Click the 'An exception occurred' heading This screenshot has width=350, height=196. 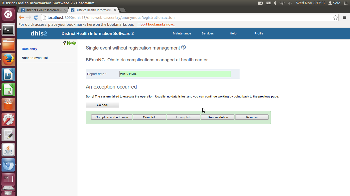pyautogui.click(x=111, y=87)
